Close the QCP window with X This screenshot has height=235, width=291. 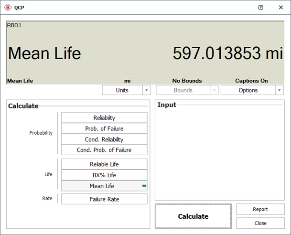tap(281, 8)
